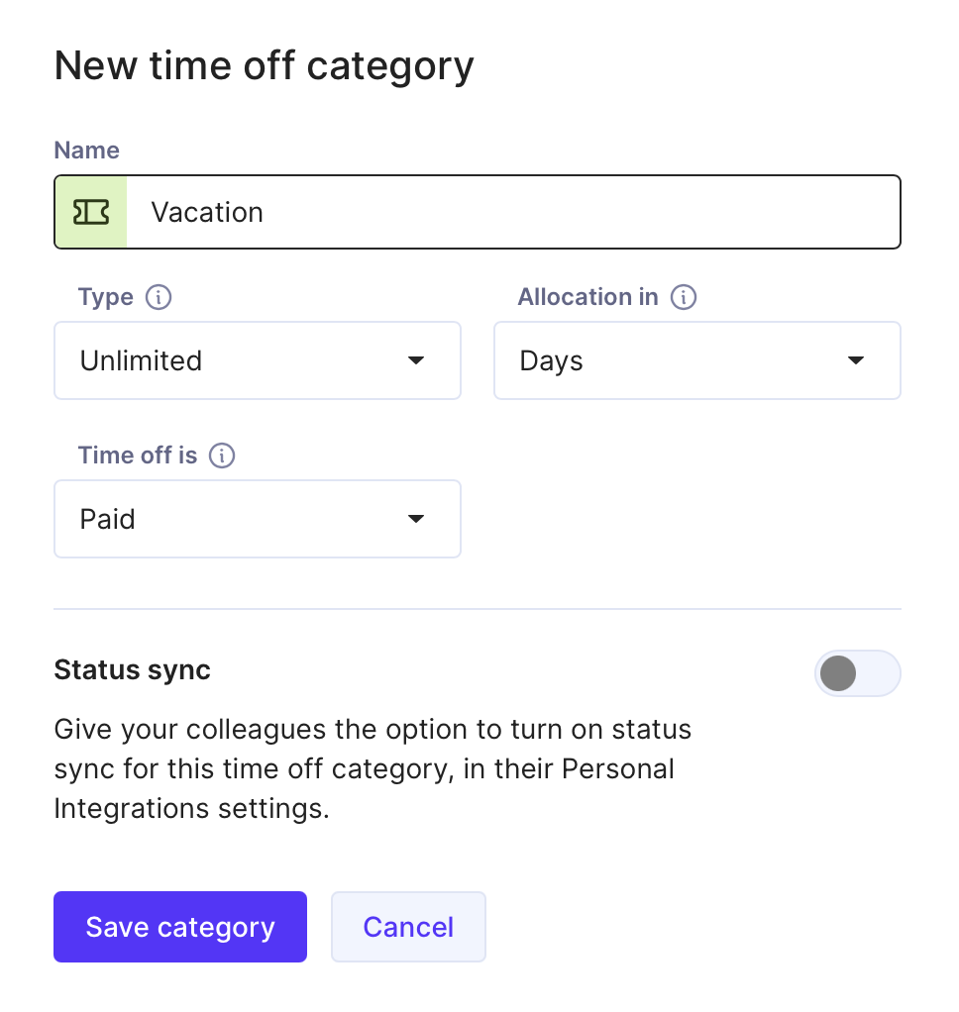The width and height of the screenshot is (959, 1012).
Task: Click the Status sync heading
Action: 133,670
